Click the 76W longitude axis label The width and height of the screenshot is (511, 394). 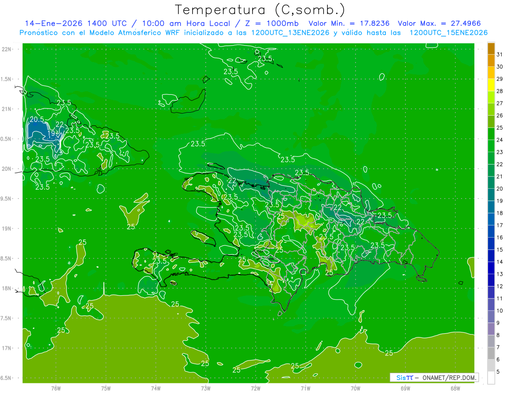click(56, 388)
